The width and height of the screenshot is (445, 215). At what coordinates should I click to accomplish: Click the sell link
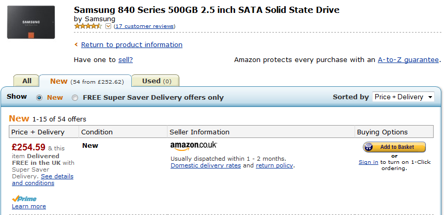pos(126,60)
